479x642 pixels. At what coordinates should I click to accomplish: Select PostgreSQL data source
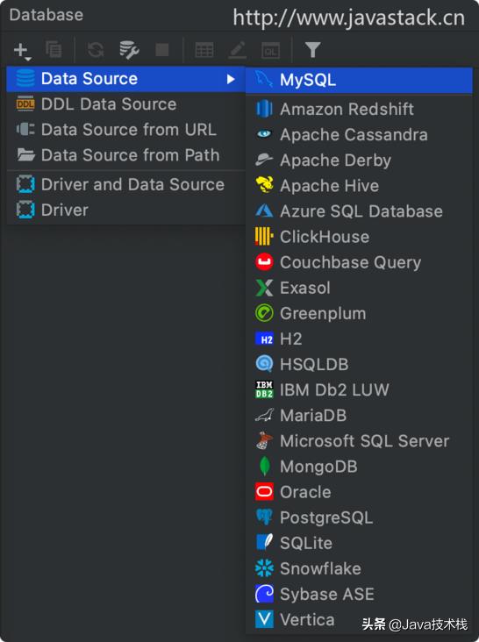tap(359, 517)
